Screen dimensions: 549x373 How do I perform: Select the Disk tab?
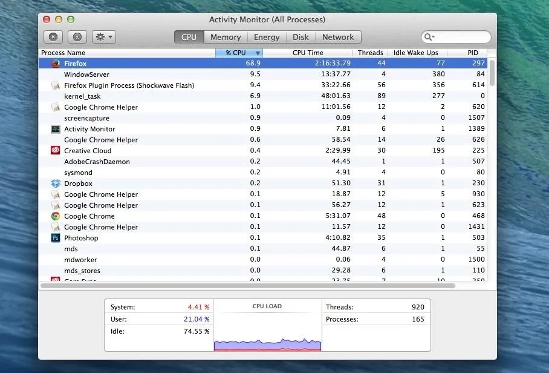point(300,37)
